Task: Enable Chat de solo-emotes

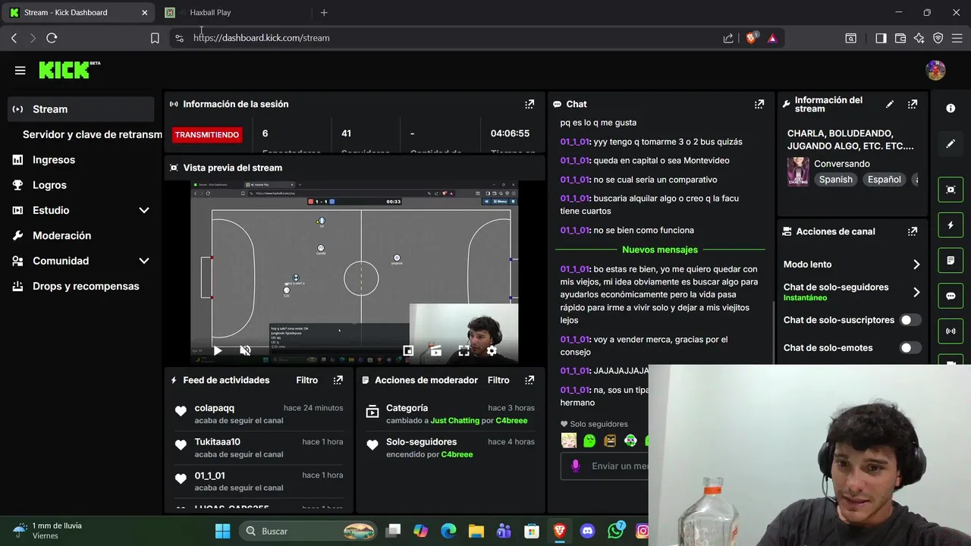Action: pyautogui.click(x=910, y=348)
